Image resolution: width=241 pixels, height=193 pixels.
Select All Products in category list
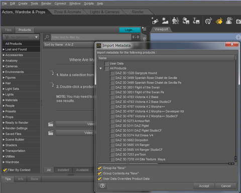click(x=21, y=44)
